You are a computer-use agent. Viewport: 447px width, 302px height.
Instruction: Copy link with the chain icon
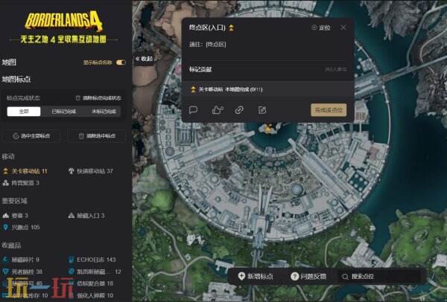(x=239, y=110)
